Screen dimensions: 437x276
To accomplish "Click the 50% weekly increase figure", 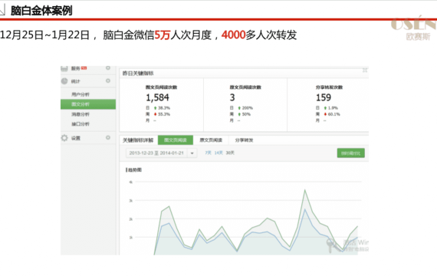I will [x=246, y=114].
